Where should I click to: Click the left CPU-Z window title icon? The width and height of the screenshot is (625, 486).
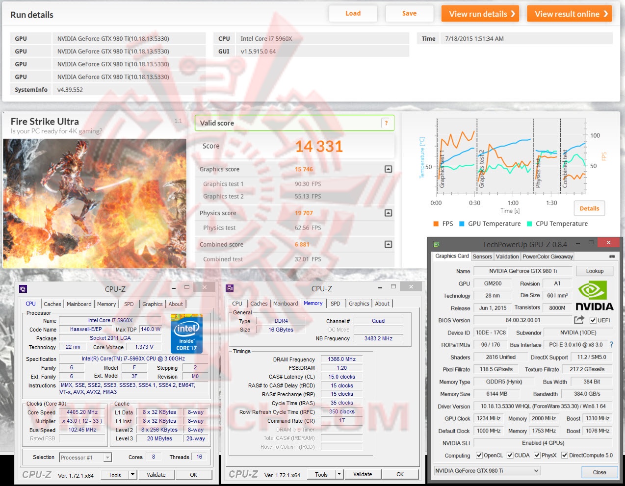tap(23, 289)
